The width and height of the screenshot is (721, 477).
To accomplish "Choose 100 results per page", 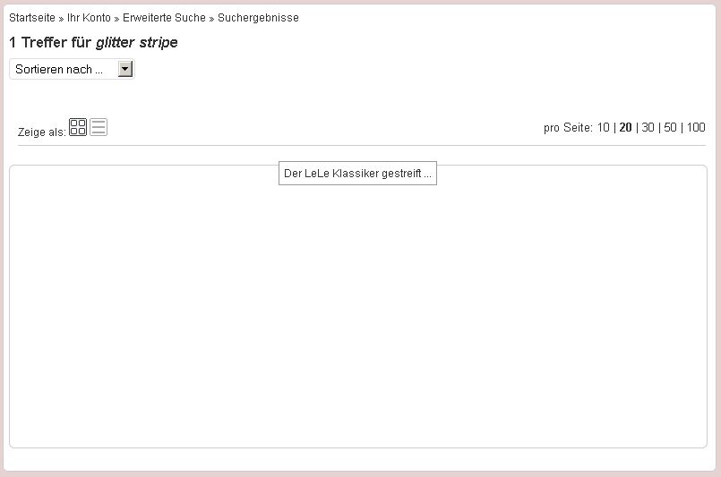I will pyautogui.click(x=696, y=128).
